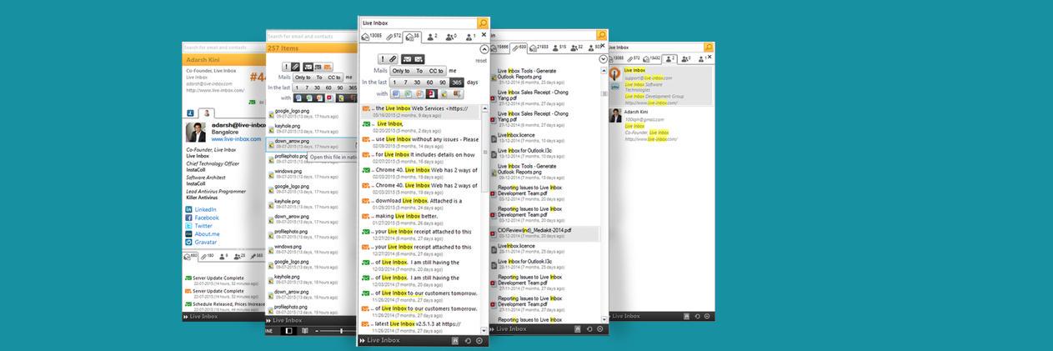Open the group contacts tab showing 0
Viewport: 1053px width, 351px height.
click(x=452, y=37)
